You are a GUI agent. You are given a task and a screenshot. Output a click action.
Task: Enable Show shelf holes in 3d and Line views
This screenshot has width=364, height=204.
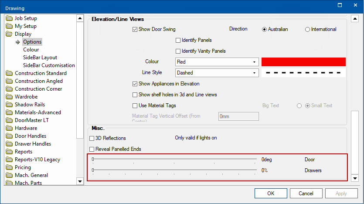point(135,95)
